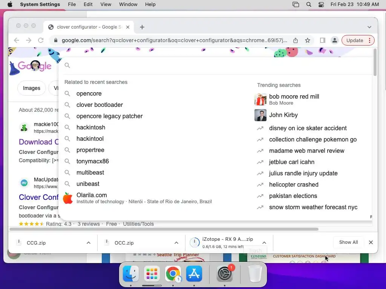Select the propertree suggestion
Image resolution: width=386 pixels, height=289 pixels.
click(90, 150)
